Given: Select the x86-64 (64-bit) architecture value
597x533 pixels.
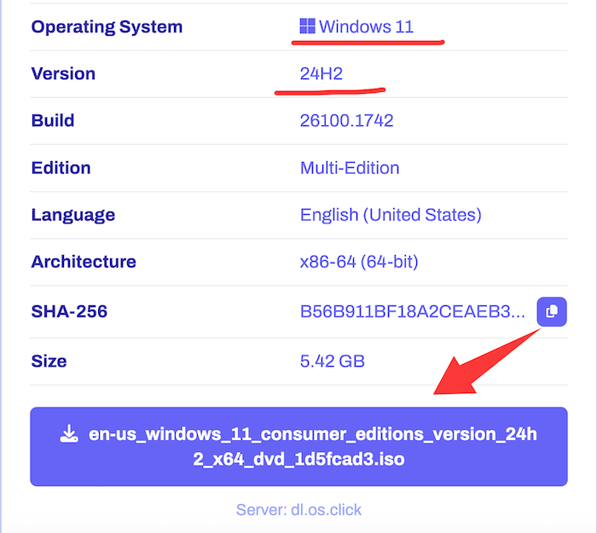Looking at the screenshot, I should [x=359, y=262].
